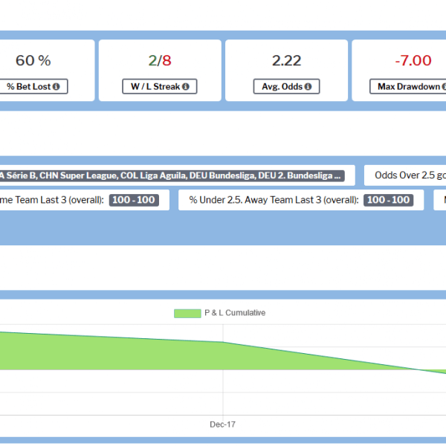
Task: Click the P & L Cumulative legend text
Action: (x=235, y=313)
